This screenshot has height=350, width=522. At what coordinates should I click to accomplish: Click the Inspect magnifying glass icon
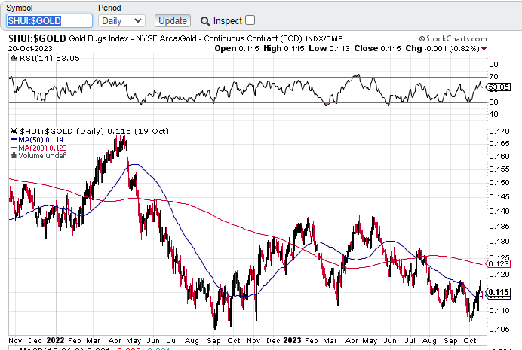point(205,20)
